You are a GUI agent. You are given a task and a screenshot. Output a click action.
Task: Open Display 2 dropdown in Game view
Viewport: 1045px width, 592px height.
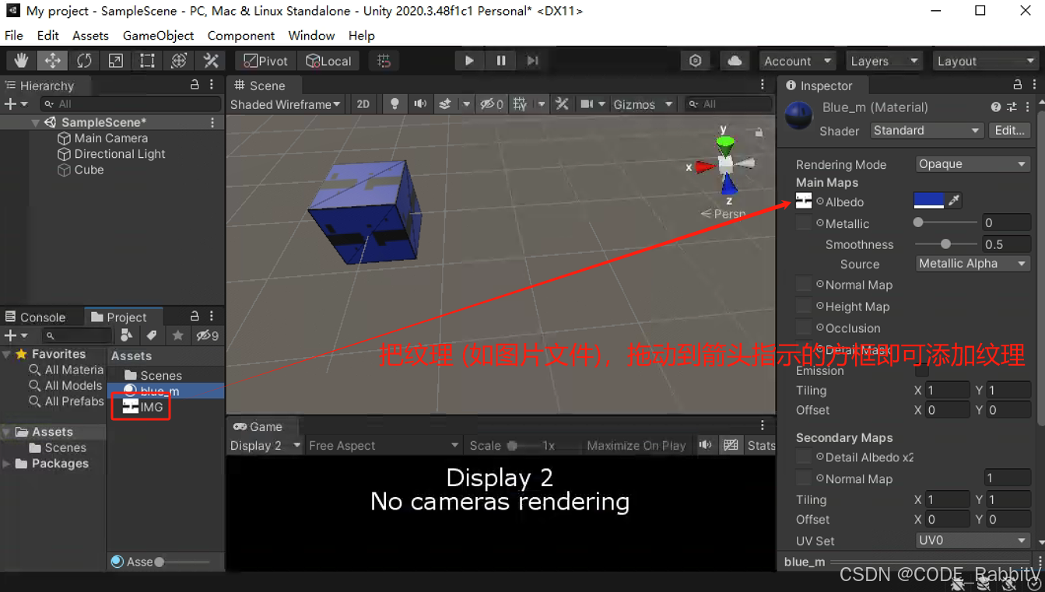(265, 446)
